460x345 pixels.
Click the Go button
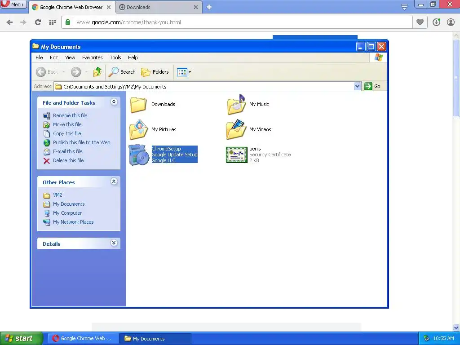[372, 86]
